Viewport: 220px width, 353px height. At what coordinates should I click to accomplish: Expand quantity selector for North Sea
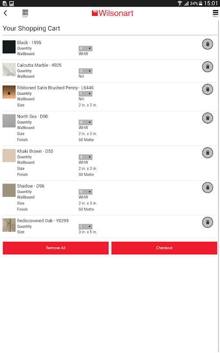[85, 123]
